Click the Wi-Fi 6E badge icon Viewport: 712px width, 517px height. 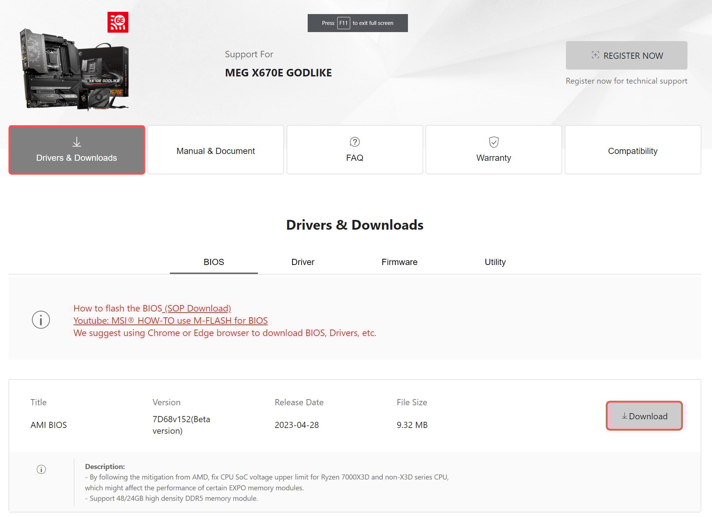[x=118, y=22]
